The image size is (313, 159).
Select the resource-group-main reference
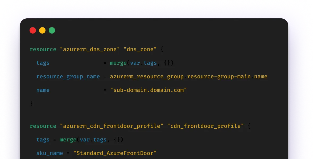pos(218,76)
